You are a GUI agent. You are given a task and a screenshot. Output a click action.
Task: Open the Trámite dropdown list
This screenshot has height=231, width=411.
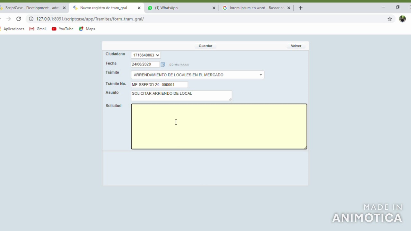coord(197,75)
